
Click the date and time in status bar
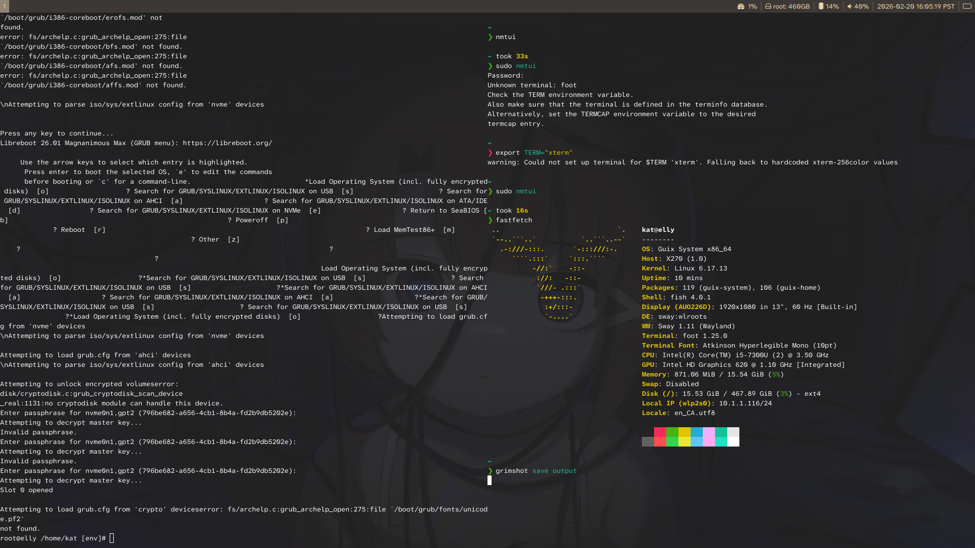tap(916, 7)
